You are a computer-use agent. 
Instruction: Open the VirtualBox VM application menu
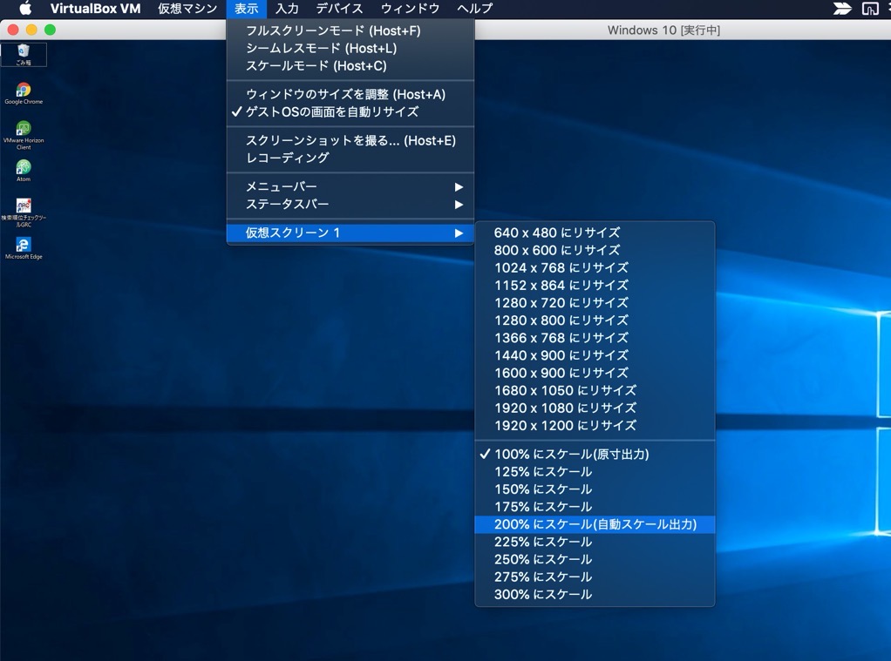(96, 8)
